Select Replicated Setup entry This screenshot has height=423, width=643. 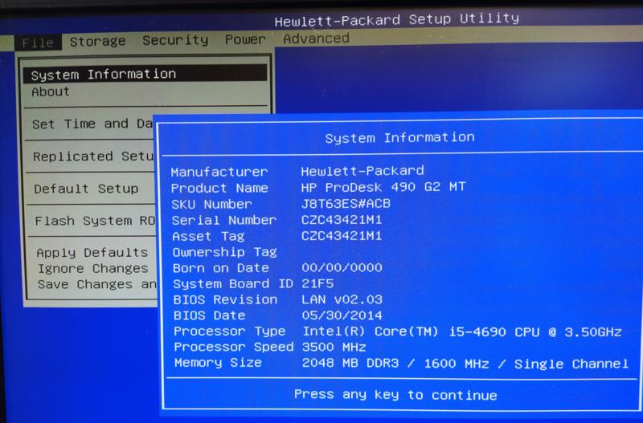pyautogui.click(x=93, y=157)
